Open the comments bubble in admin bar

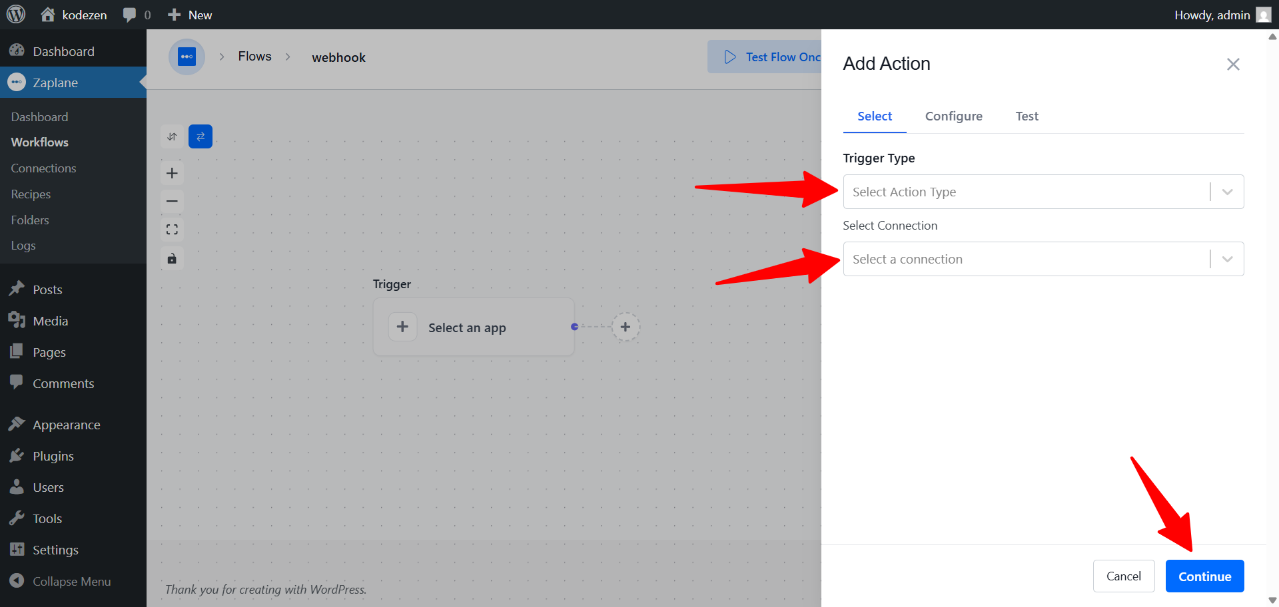coord(137,15)
